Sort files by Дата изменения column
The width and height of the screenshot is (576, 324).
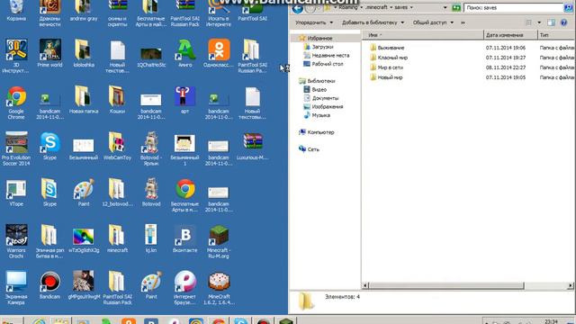point(510,35)
